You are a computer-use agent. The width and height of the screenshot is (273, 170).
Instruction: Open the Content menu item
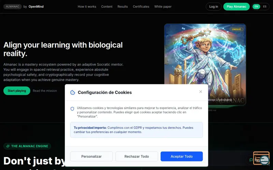pyautogui.click(x=107, y=6)
